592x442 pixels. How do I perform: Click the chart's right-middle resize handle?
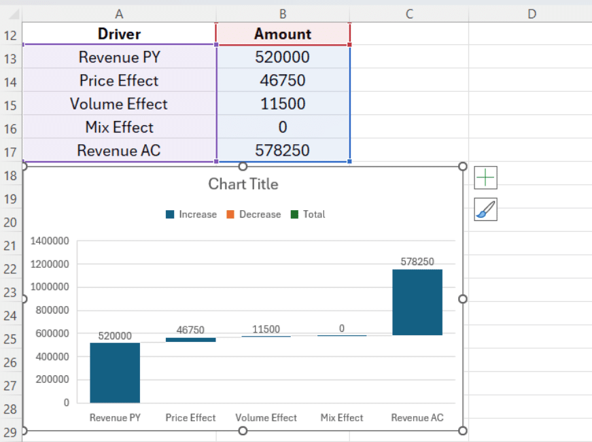(x=462, y=299)
